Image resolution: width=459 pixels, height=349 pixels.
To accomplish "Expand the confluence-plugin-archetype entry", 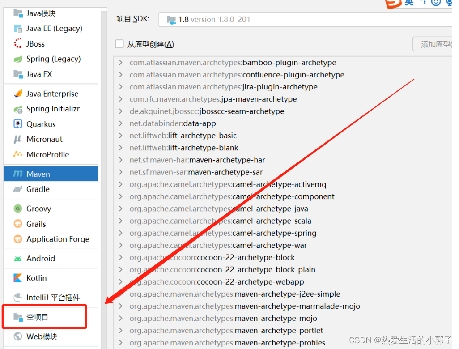I will click(121, 75).
